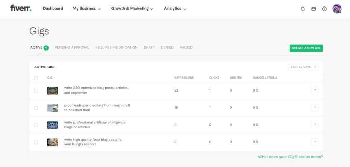Switch to the Paused tab
The width and height of the screenshot is (350, 167).
(186, 47)
